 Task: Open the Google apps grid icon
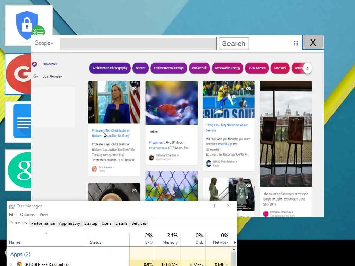296,43
